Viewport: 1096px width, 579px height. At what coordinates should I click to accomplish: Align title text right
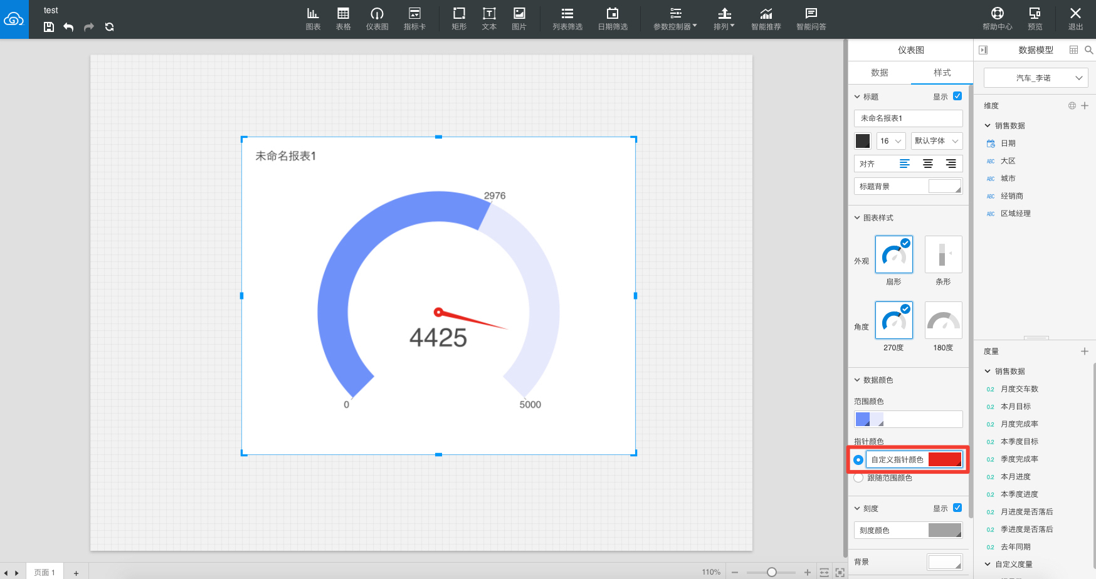[x=951, y=164]
